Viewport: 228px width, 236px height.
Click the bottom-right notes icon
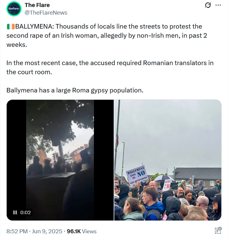pyautogui.click(x=218, y=231)
